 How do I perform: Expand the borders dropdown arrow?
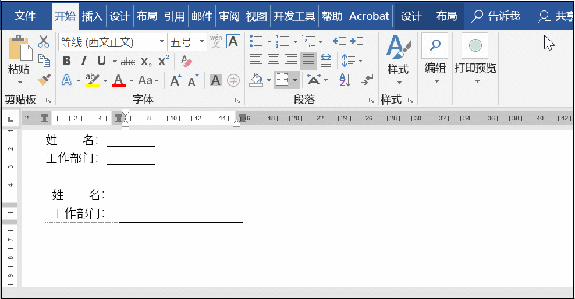(x=296, y=80)
